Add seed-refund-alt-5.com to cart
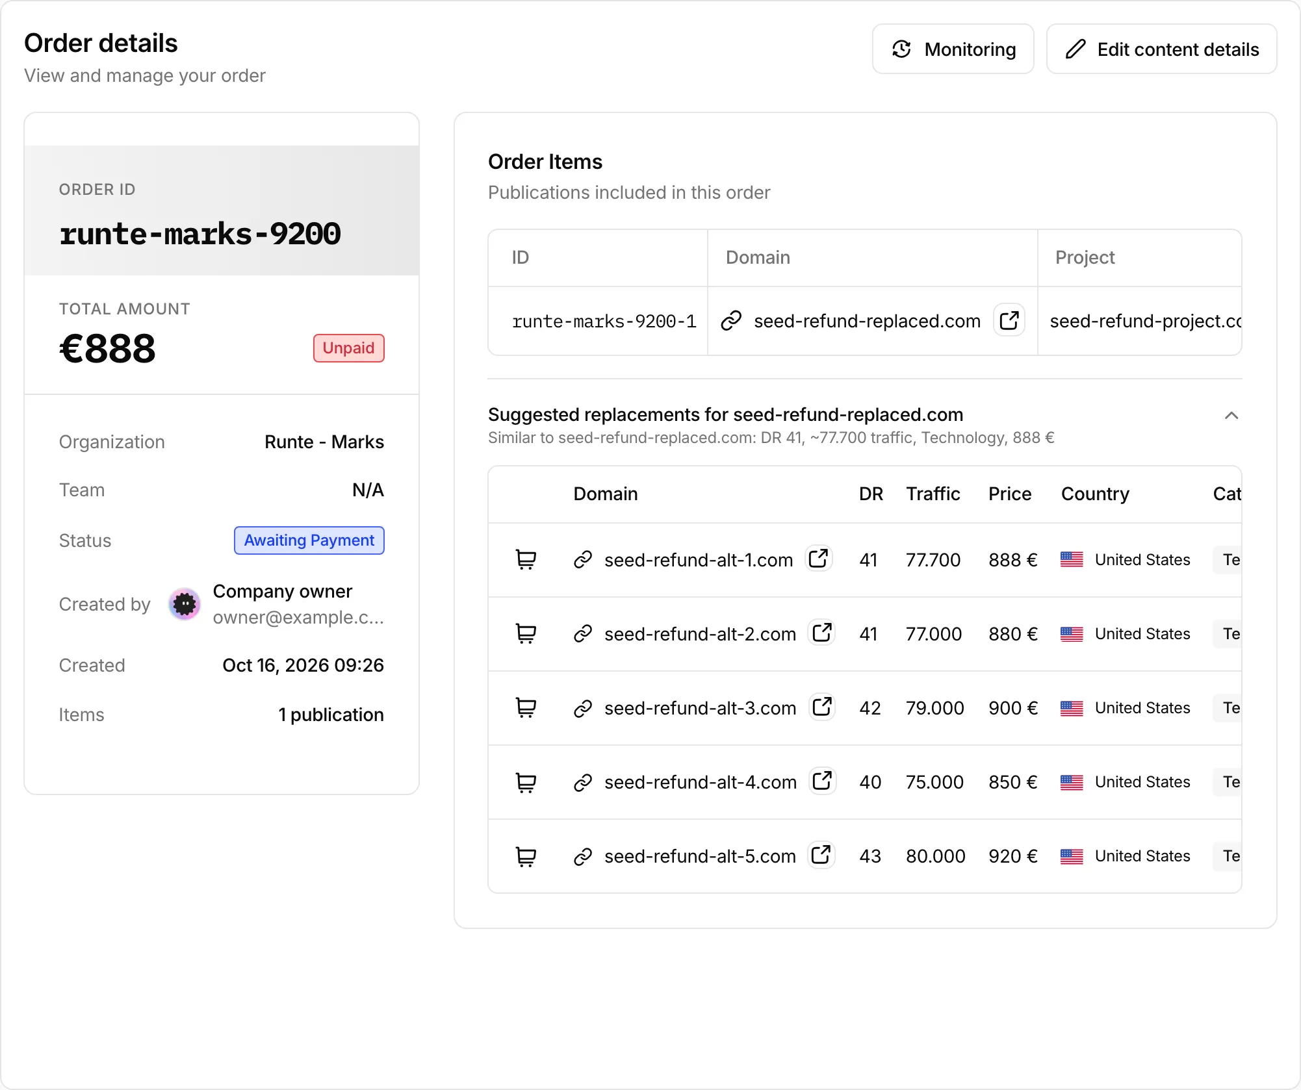This screenshot has width=1301, height=1090. point(526,856)
